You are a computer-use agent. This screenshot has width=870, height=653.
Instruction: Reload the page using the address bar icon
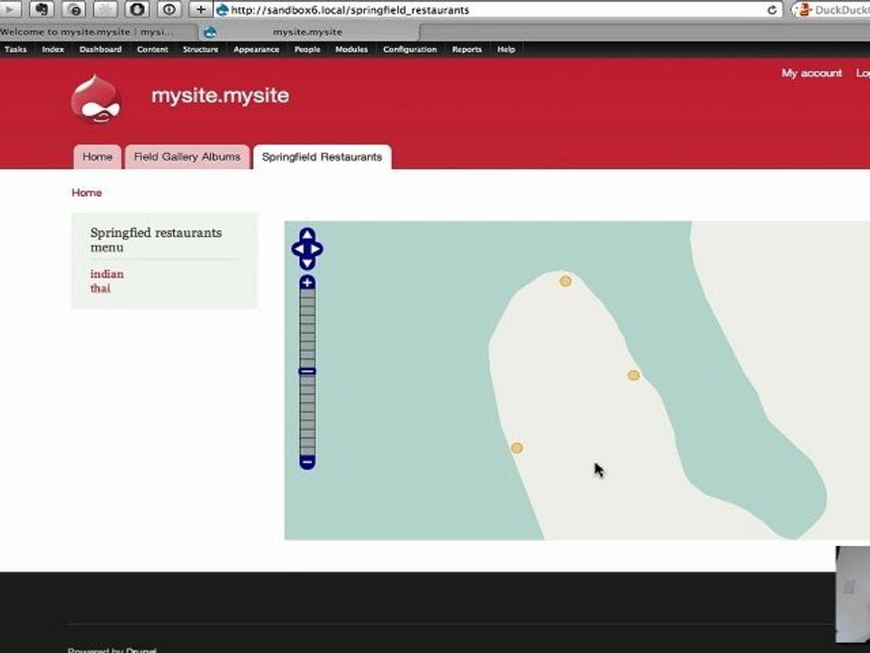tap(771, 10)
